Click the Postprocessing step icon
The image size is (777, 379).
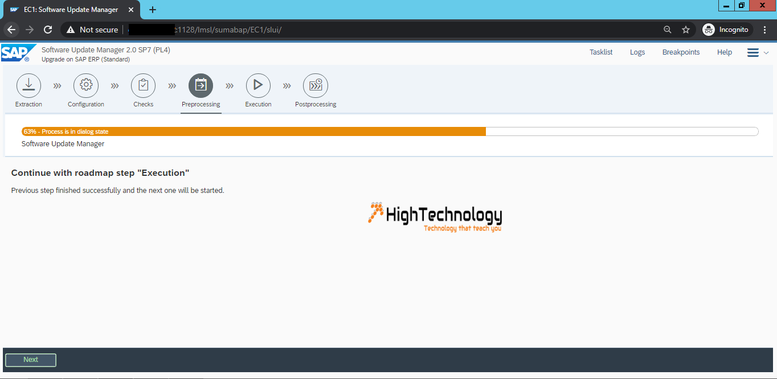click(x=316, y=85)
